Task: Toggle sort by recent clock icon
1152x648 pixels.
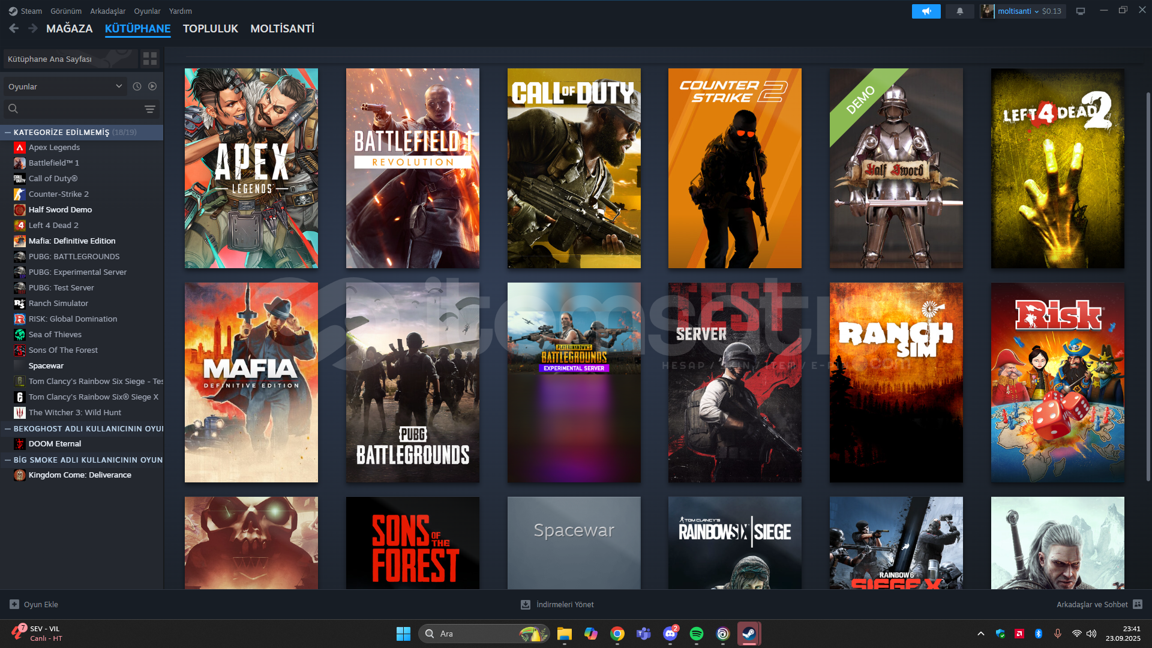Action: (x=137, y=86)
